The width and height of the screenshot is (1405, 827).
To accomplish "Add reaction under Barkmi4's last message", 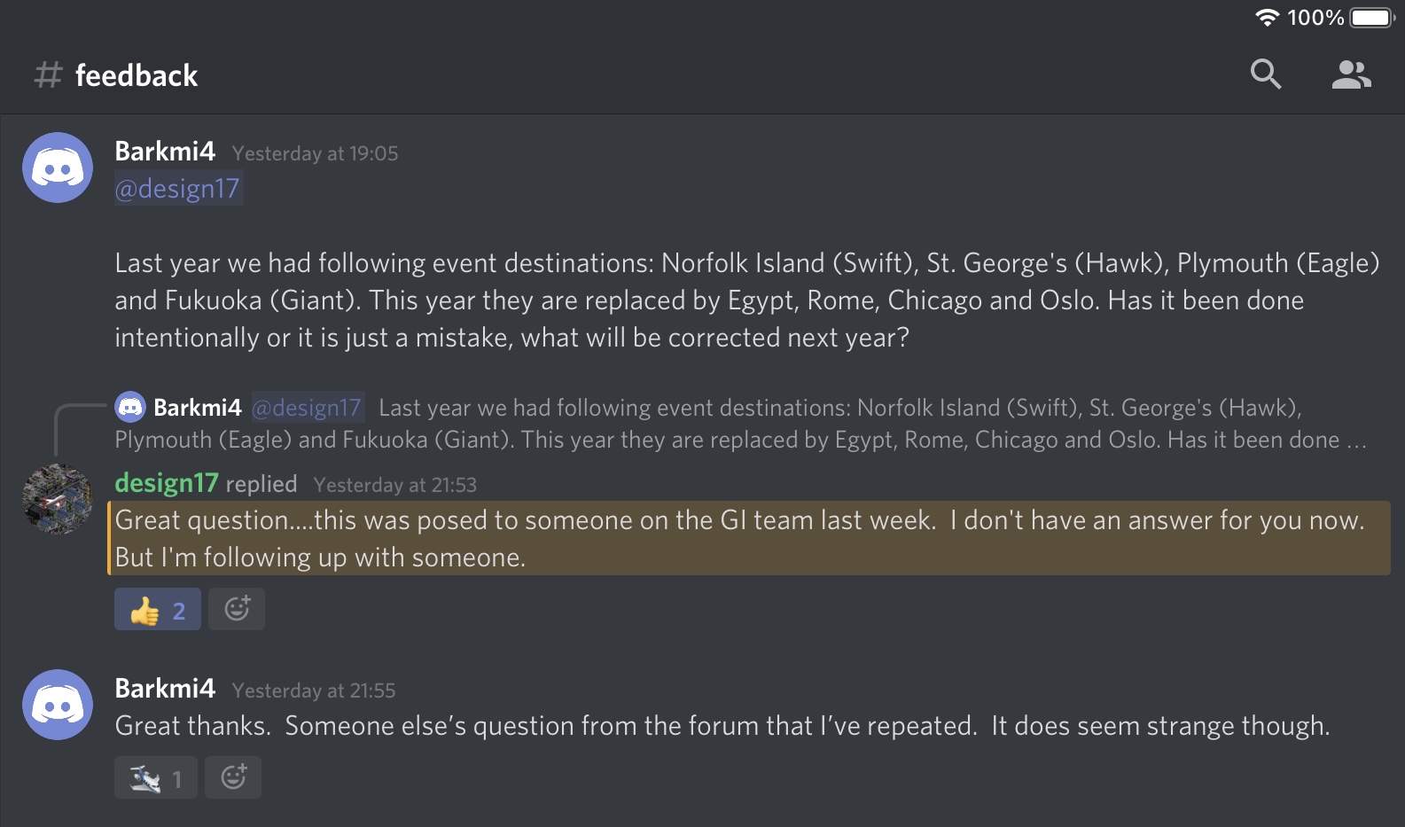I will pyautogui.click(x=233, y=777).
